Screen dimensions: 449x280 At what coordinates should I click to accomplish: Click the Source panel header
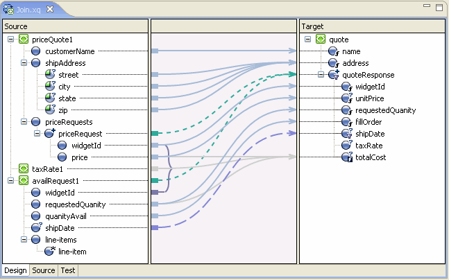(76, 26)
